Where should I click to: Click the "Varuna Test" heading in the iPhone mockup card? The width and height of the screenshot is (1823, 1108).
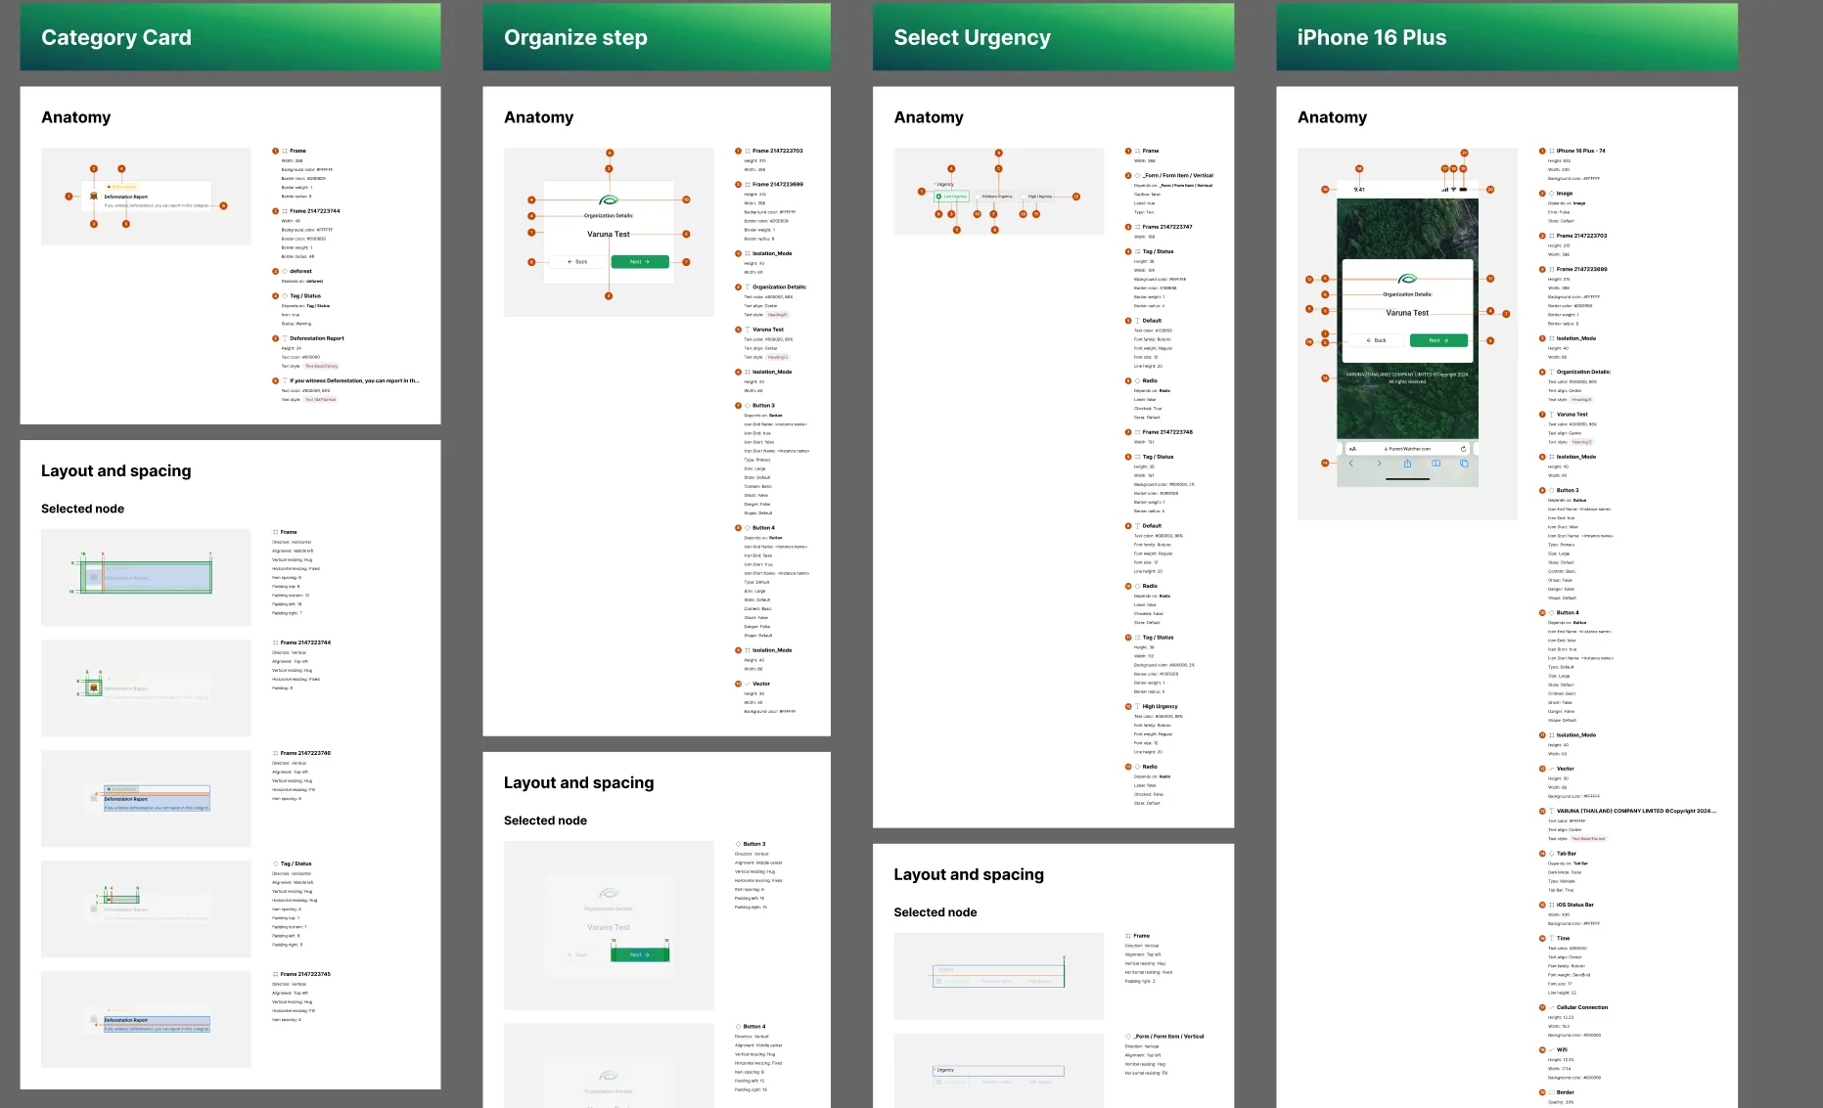pyautogui.click(x=1407, y=313)
